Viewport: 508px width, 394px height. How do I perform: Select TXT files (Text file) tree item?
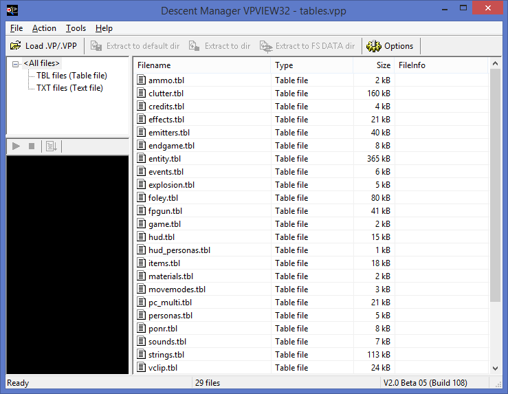(69, 88)
